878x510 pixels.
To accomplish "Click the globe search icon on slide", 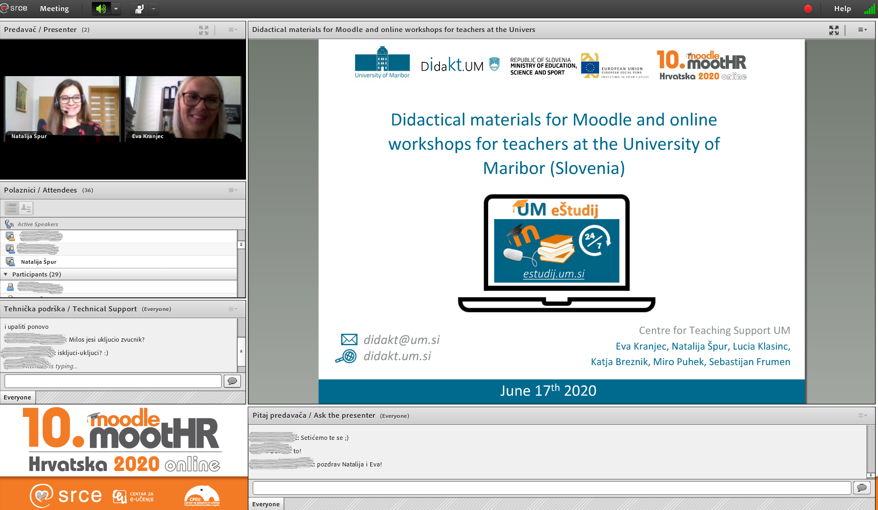I will point(346,356).
